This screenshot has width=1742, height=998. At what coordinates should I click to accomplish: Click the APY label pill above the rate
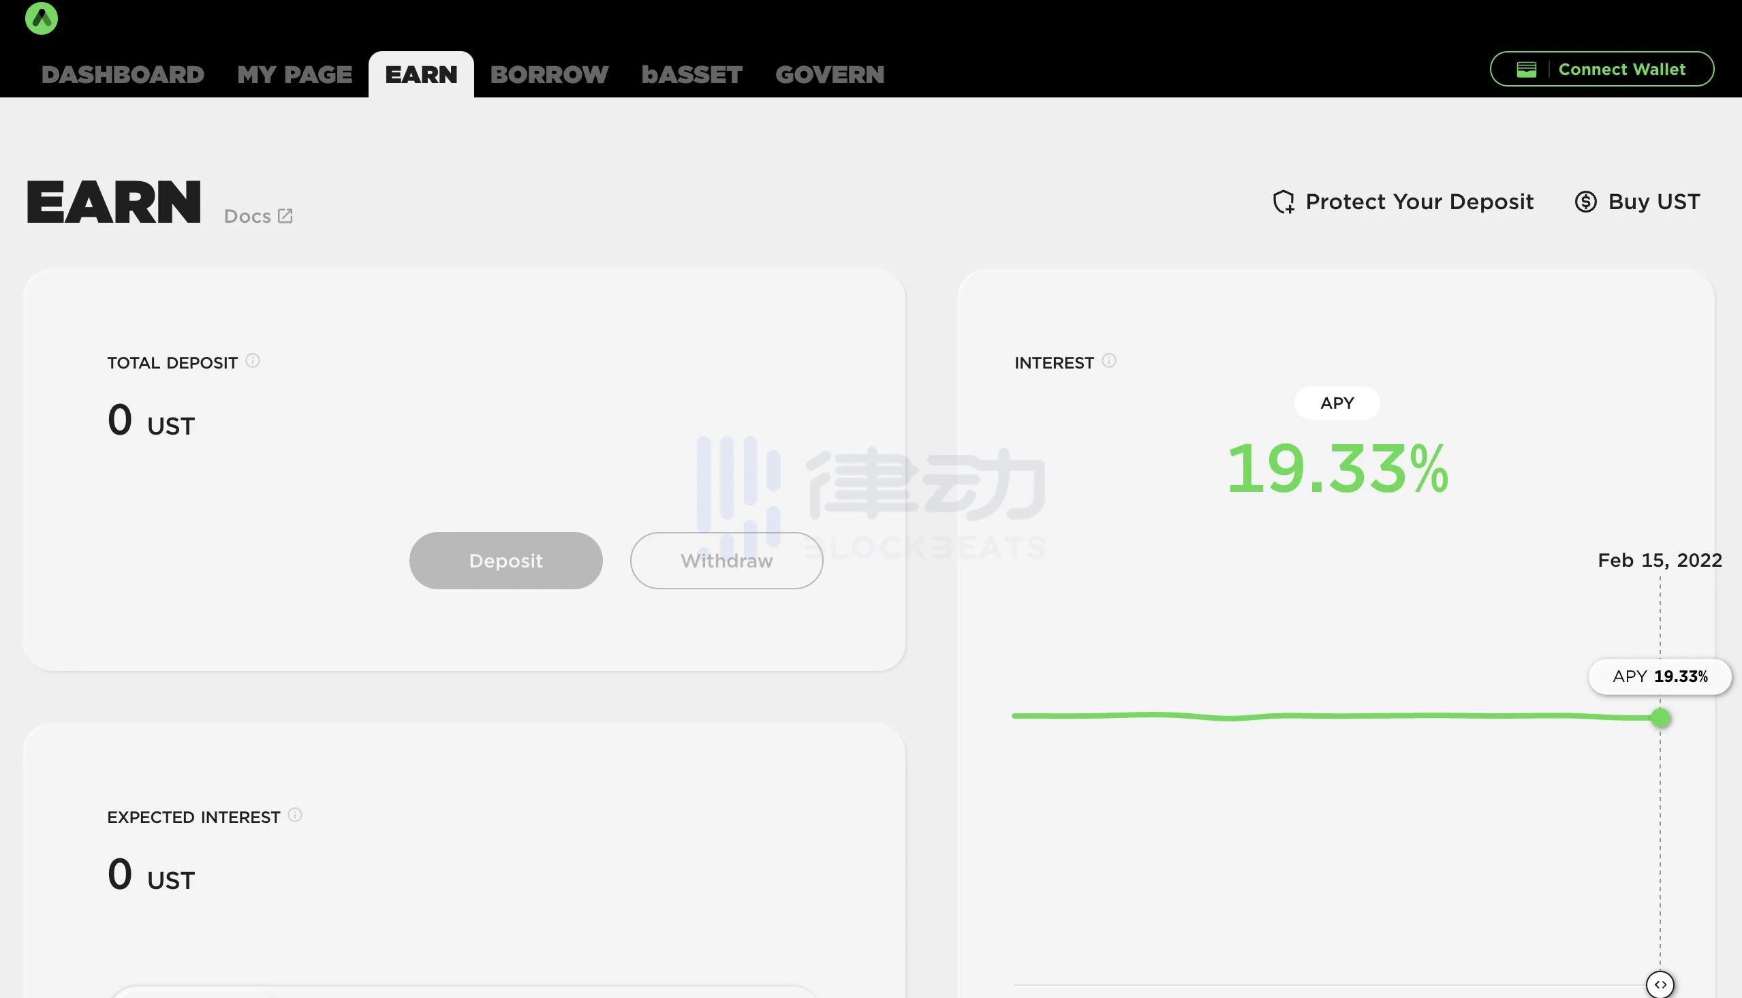[x=1337, y=403]
